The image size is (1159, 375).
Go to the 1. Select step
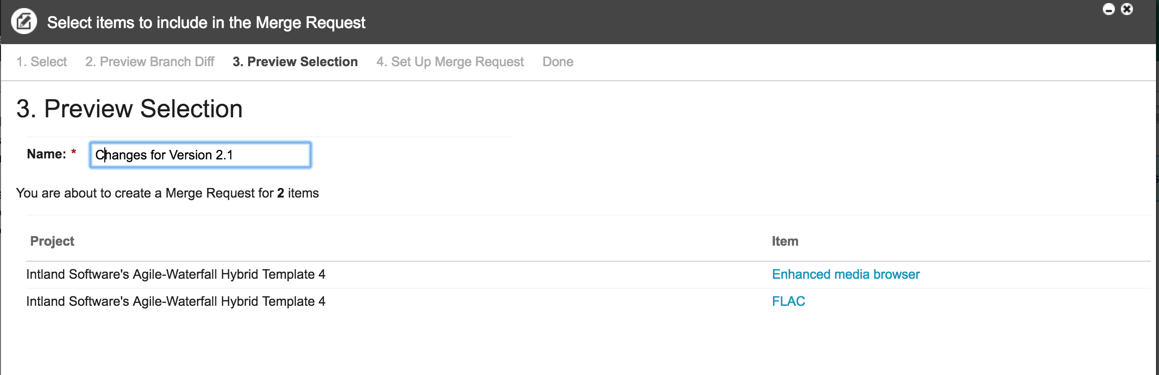pyautogui.click(x=42, y=62)
